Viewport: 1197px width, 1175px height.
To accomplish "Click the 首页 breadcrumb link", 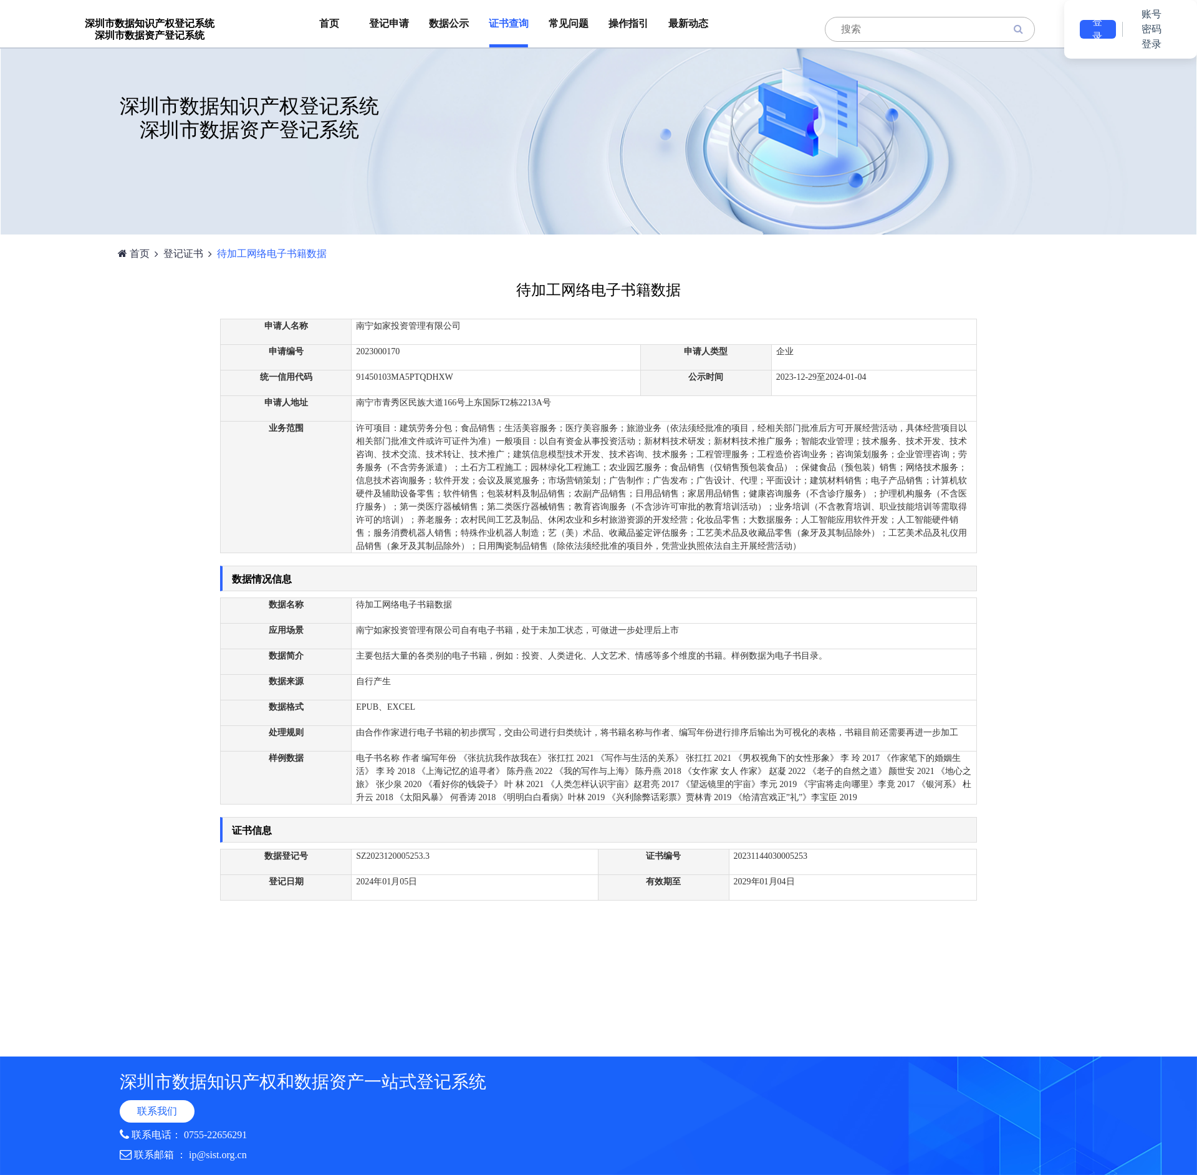I will click(140, 253).
